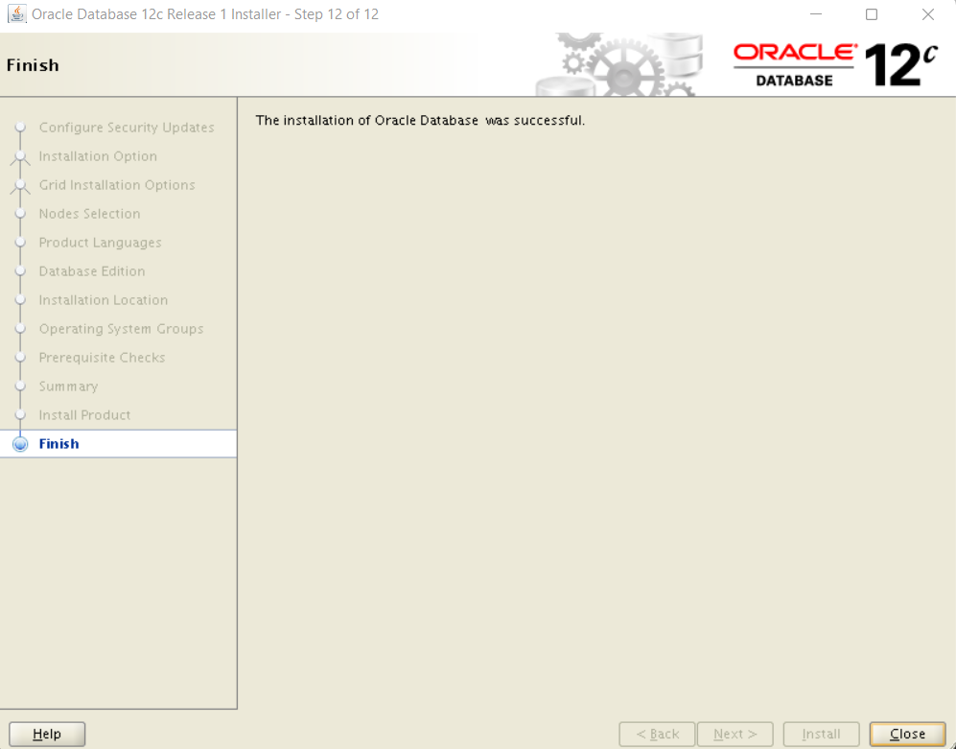
Task: Open the Help button
Action: [x=47, y=734]
